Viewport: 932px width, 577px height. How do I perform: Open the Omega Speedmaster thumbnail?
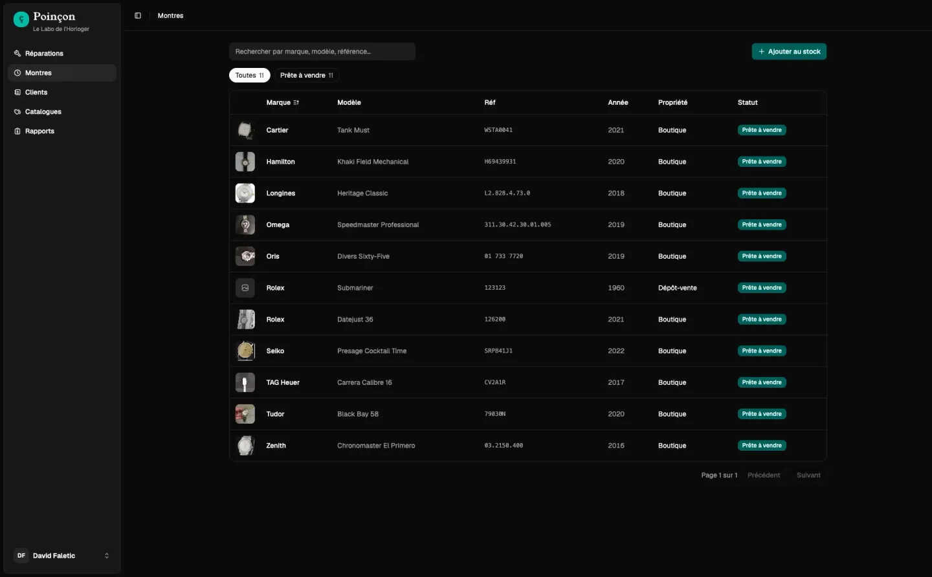click(x=245, y=225)
